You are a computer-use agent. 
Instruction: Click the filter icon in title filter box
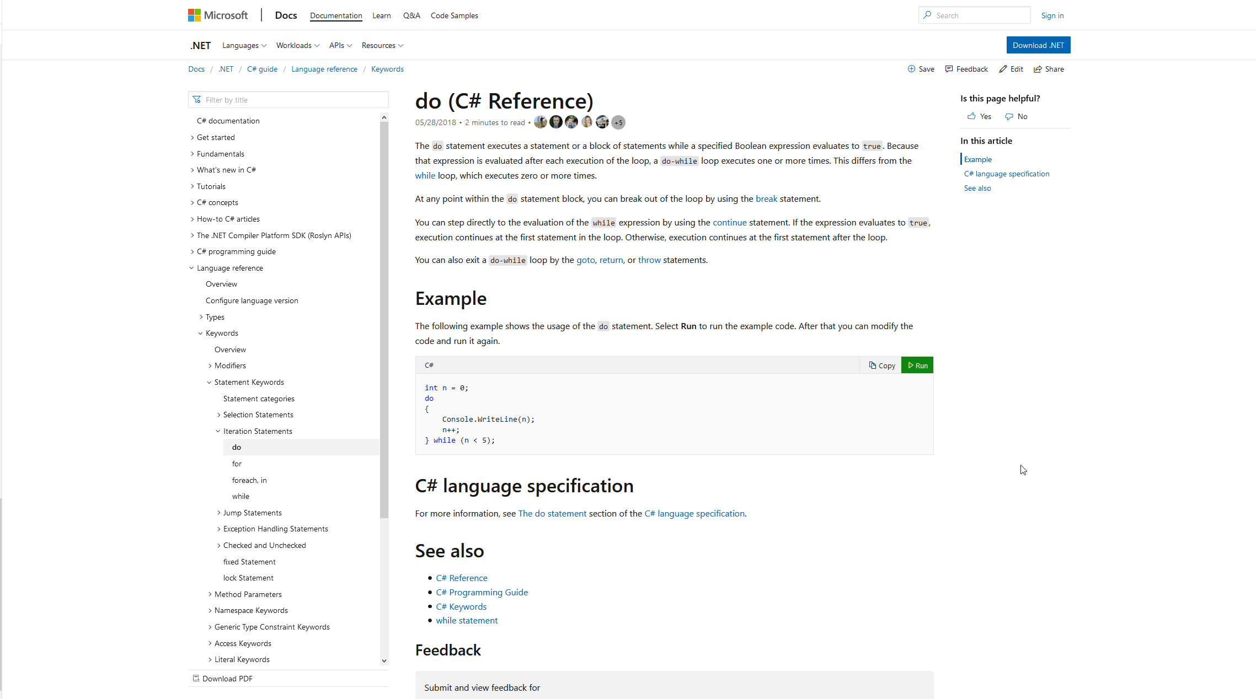[x=197, y=100]
